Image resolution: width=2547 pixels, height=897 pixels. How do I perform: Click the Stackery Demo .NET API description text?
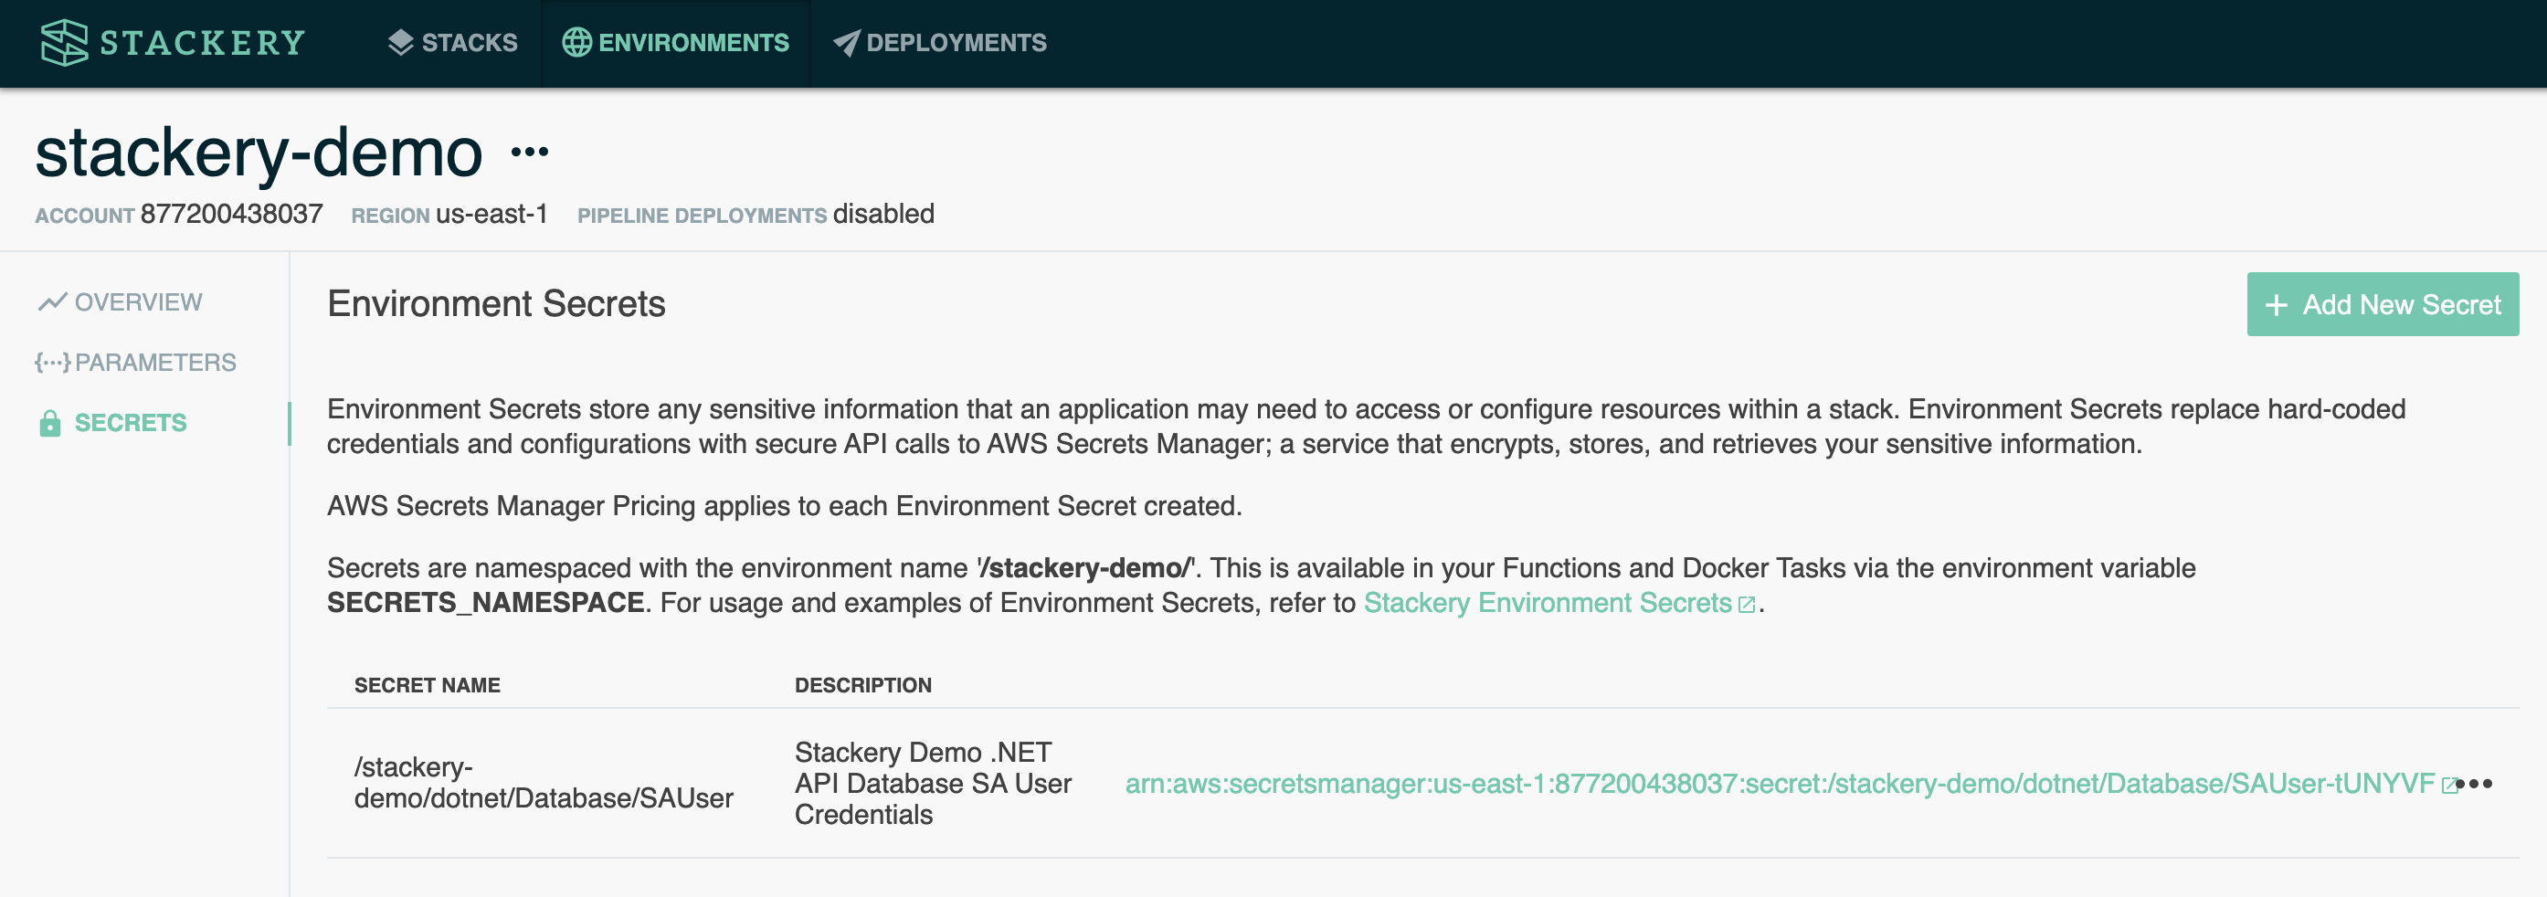click(x=934, y=783)
